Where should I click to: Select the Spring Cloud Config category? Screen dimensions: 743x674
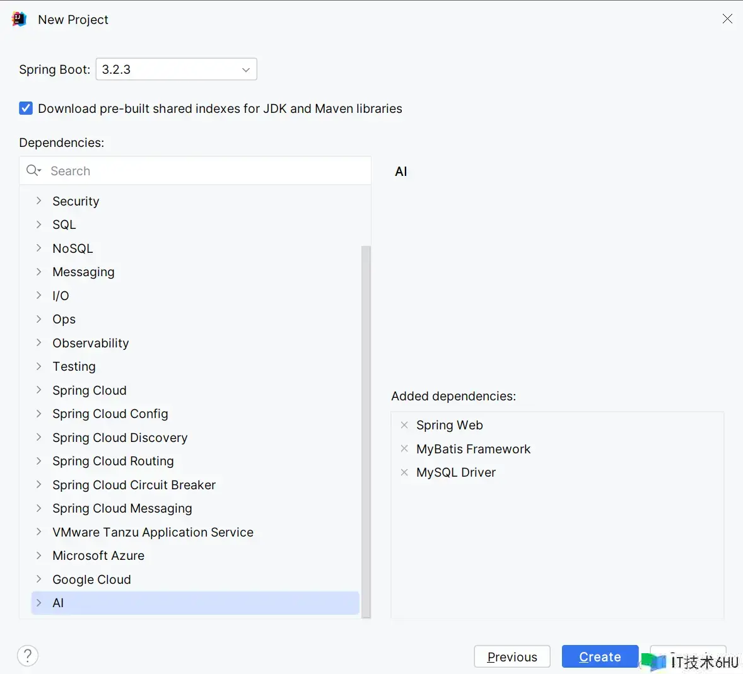pos(110,414)
